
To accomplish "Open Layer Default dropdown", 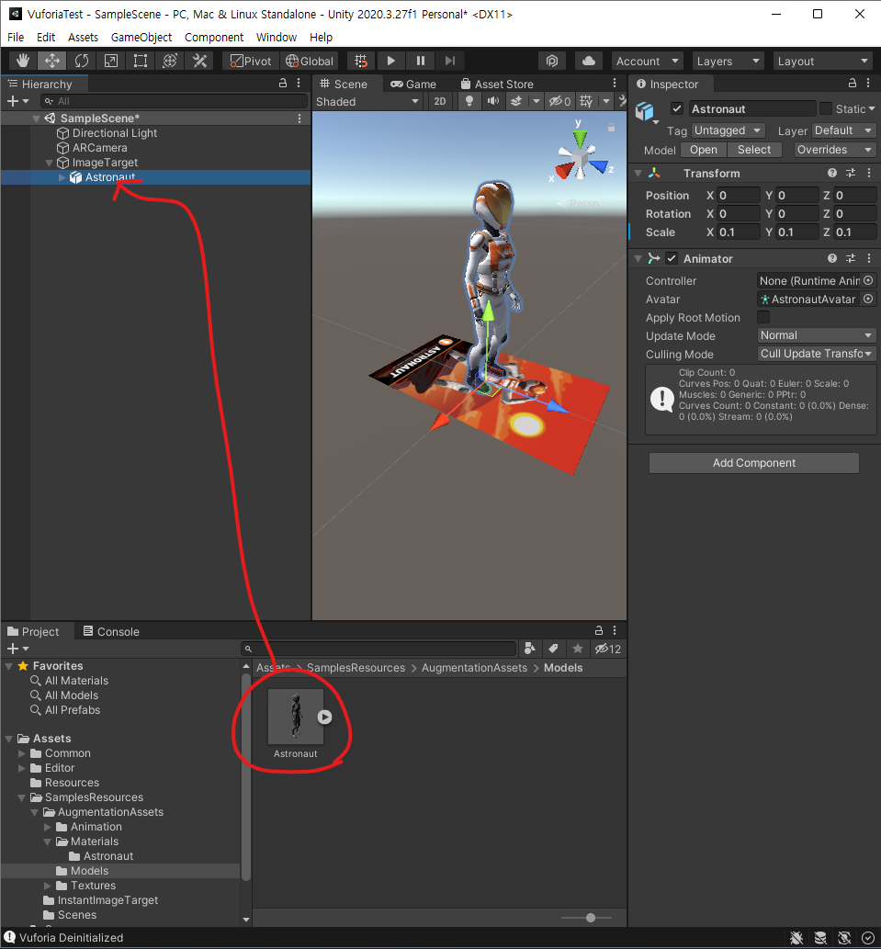I will point(843,130).
